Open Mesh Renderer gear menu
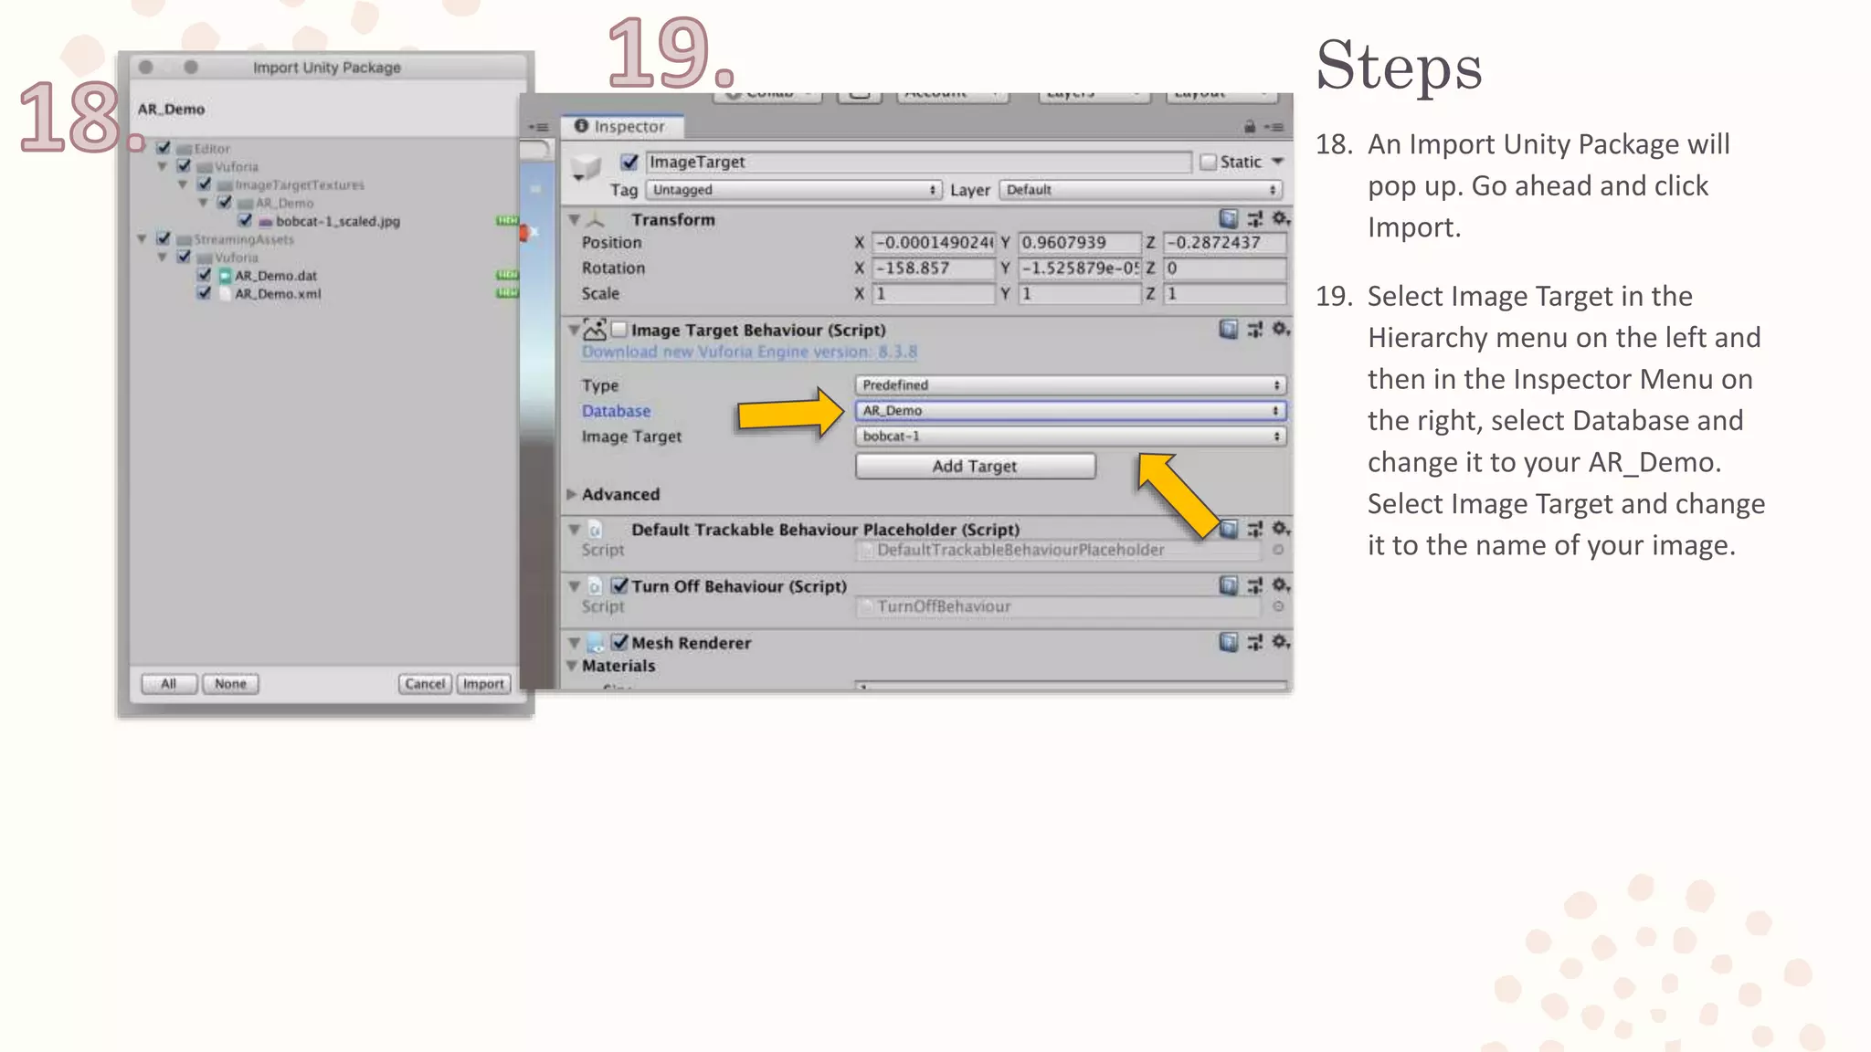The image size is (1871, 1052). coord(1281,642)
